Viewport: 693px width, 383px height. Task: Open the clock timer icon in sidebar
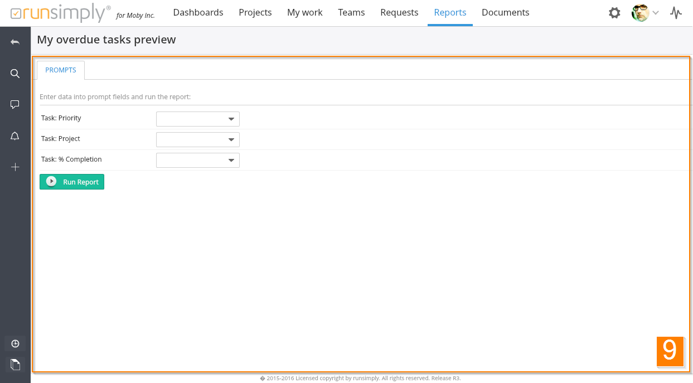[15, 343]
